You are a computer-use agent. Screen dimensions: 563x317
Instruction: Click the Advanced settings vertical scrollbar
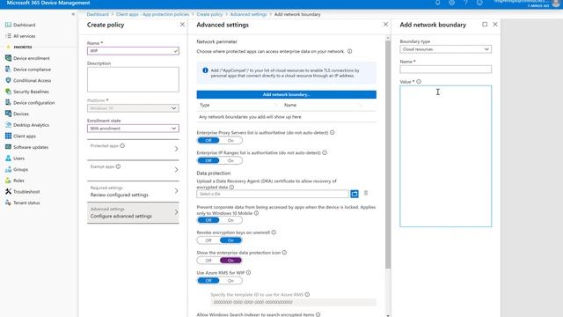coord(388,155)
